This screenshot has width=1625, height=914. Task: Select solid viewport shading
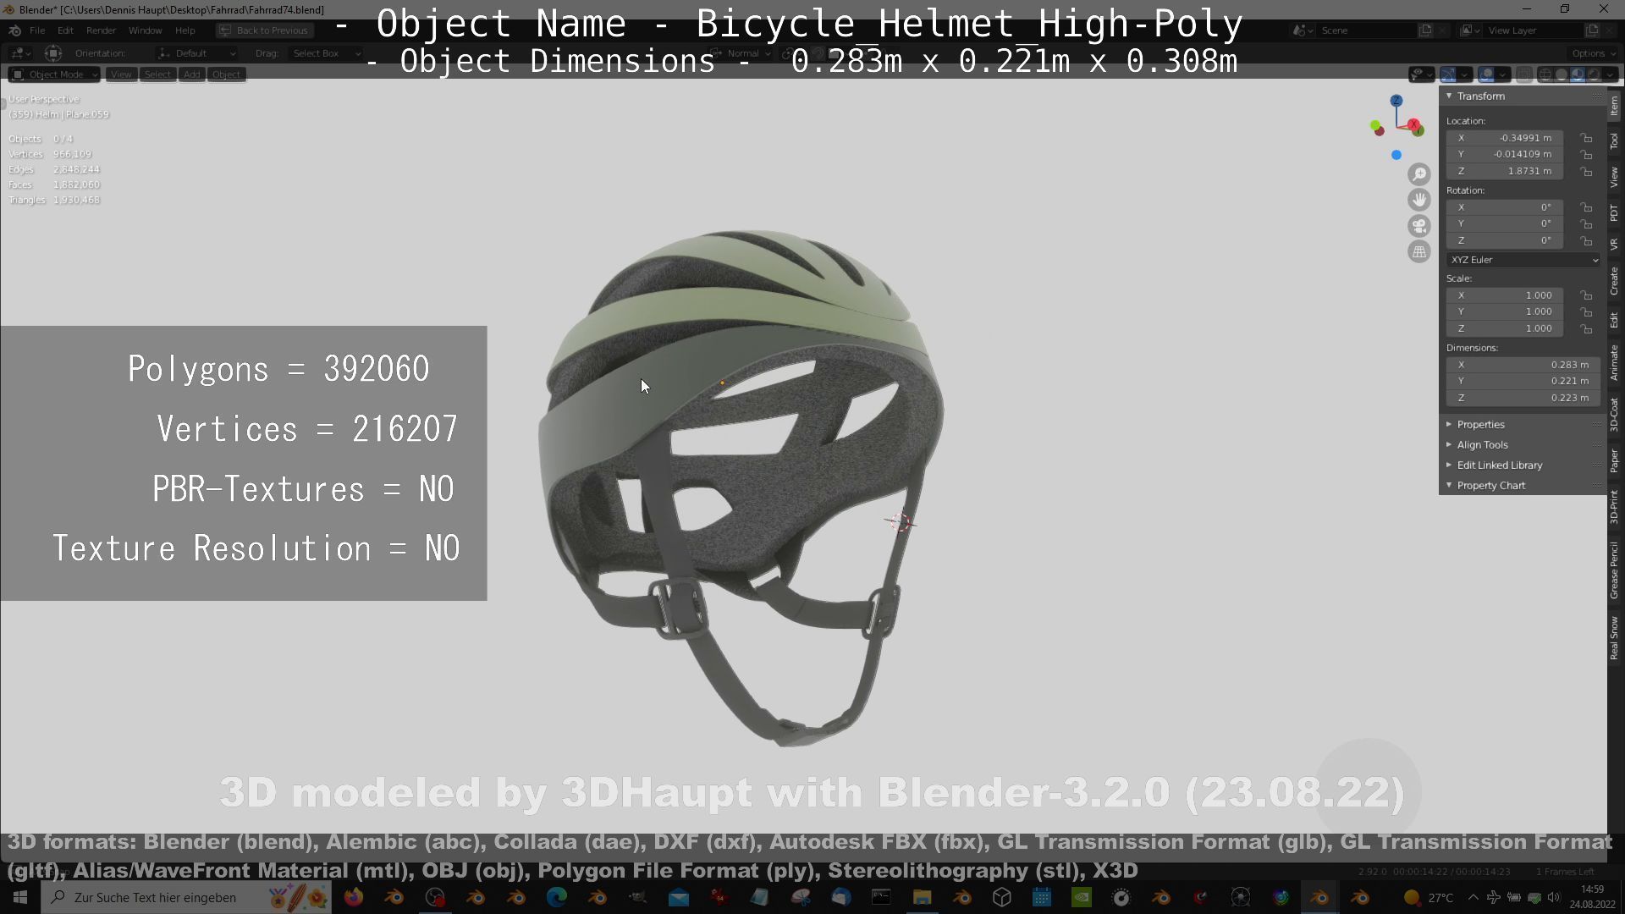1562,74
